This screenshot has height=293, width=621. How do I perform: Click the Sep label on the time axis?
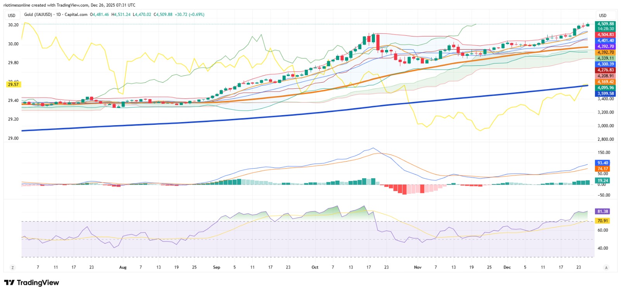[217, 267]
